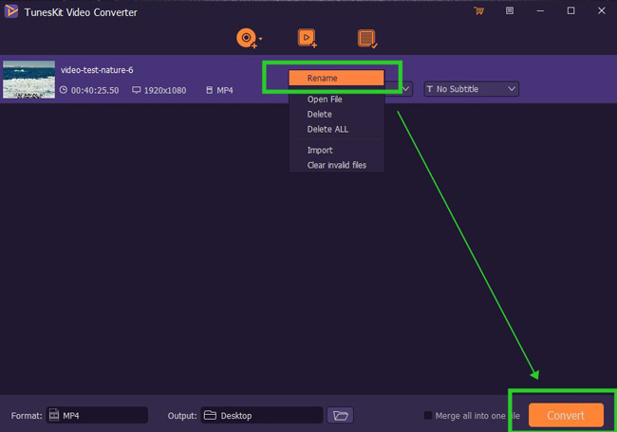This screenshot has height=432, width=617.
Task: Maximize the TunesKit window
Action: 570,11
